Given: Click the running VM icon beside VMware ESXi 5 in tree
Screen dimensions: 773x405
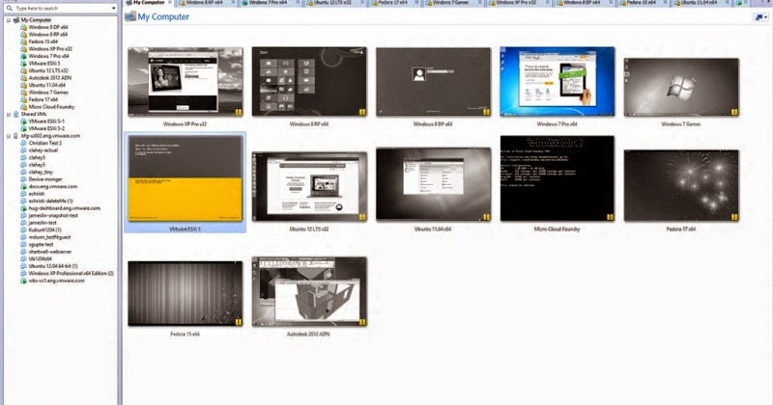Looking at the screenshot, I should click(x=23, y=64).
